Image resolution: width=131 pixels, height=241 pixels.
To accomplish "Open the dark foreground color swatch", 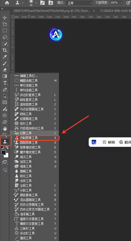I will pos(3,153).
